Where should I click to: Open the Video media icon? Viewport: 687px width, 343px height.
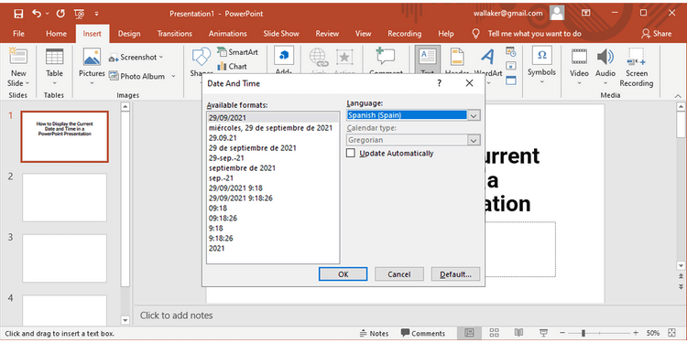point(579,57)
